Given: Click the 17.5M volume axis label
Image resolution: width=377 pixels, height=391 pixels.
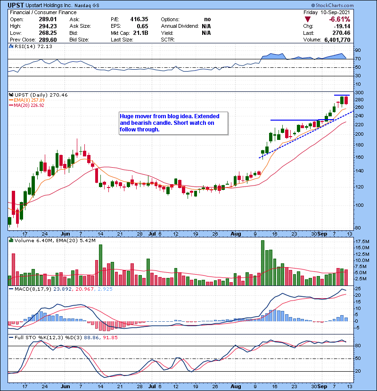Looking at the screenshot, I should tap(362, 241).
